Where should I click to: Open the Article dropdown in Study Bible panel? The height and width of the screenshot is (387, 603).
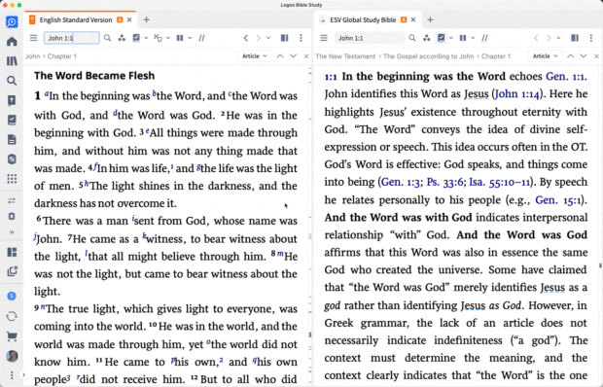[x=545, y=56]
